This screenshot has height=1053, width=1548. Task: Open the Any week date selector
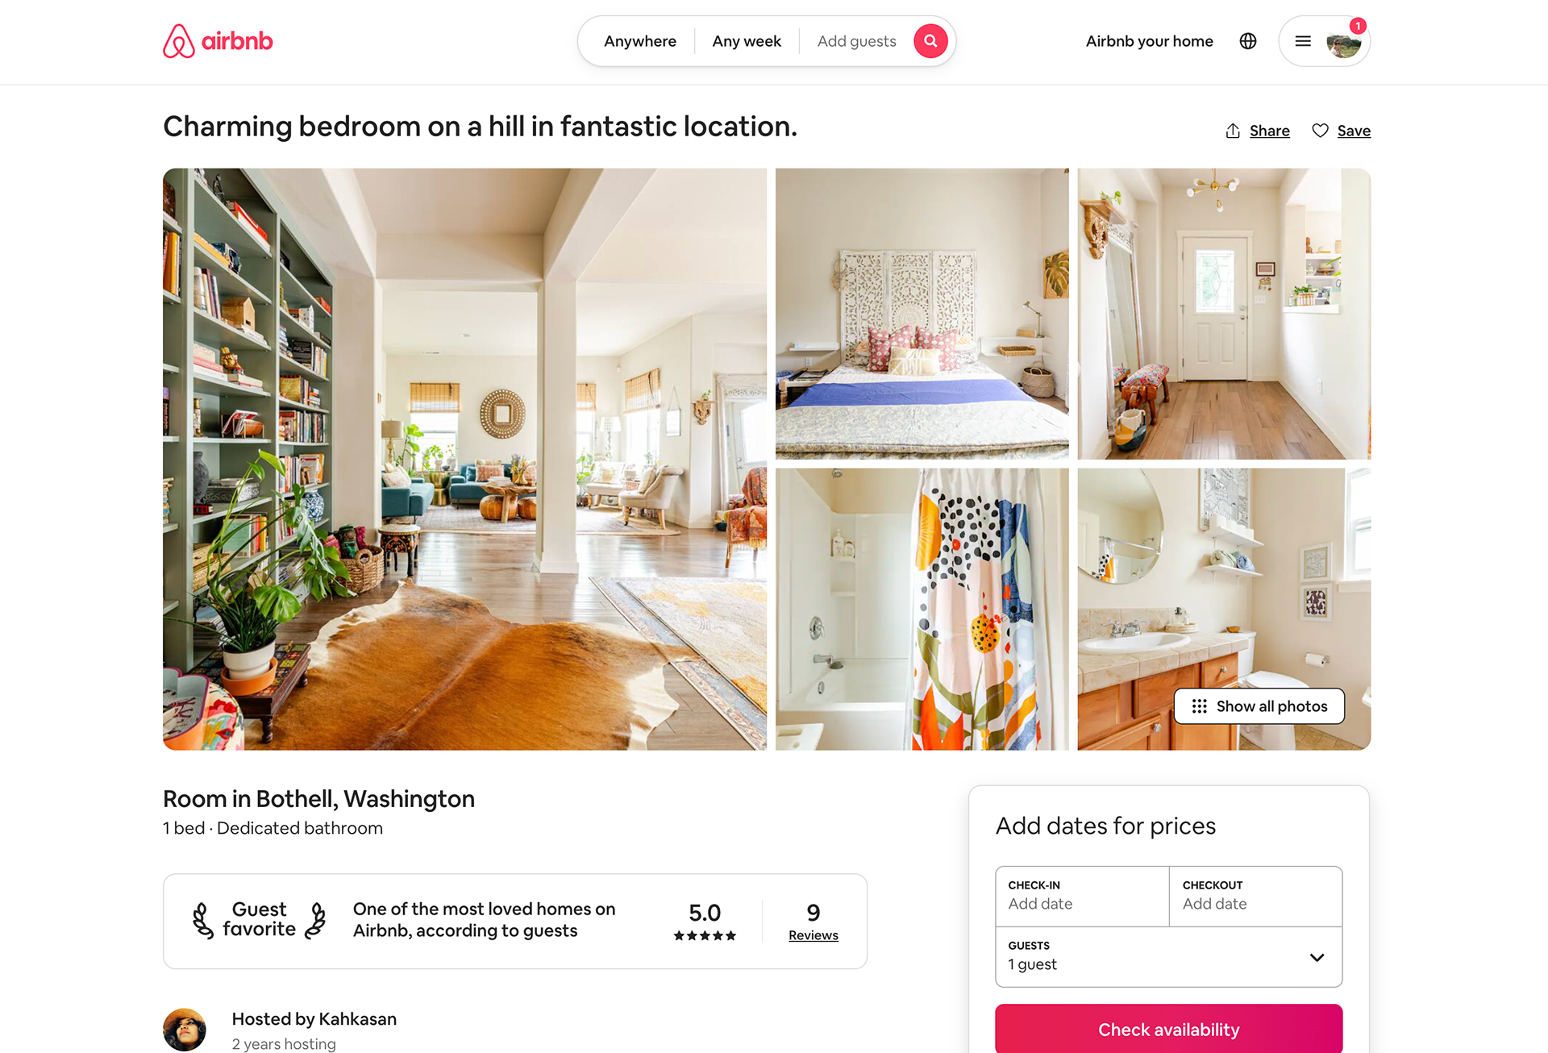tap(747, 41)
